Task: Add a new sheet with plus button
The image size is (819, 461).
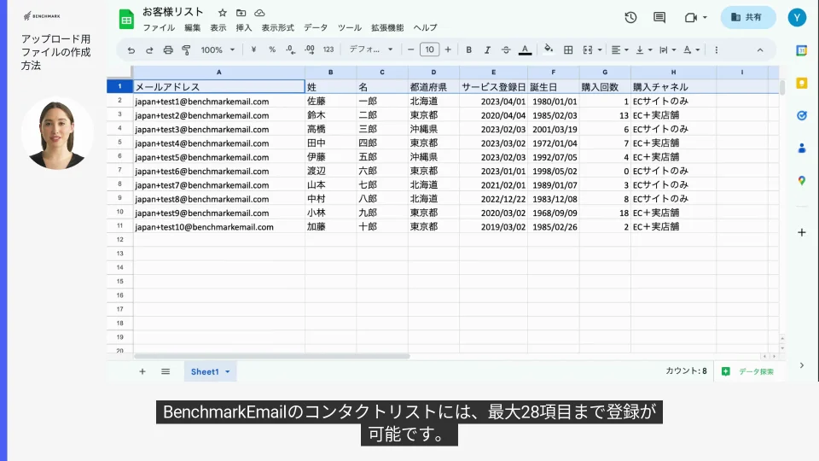Action: (x=142, y=371)
